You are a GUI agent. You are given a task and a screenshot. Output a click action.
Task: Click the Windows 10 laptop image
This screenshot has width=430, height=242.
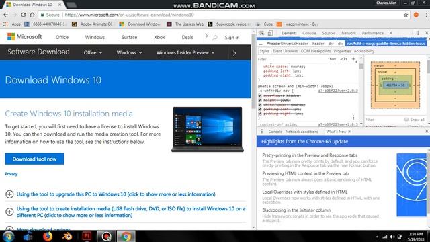coord(208,129)
